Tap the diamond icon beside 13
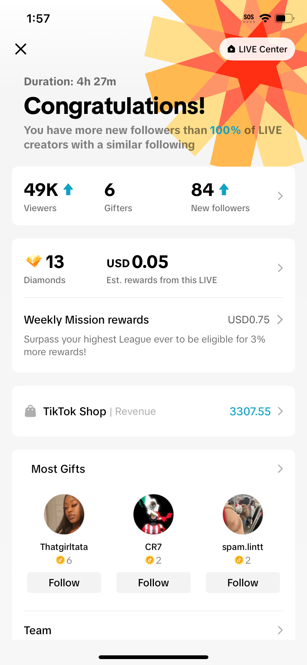Image resolution: width=307 pixels, height=665 pixels. point(34,261)
